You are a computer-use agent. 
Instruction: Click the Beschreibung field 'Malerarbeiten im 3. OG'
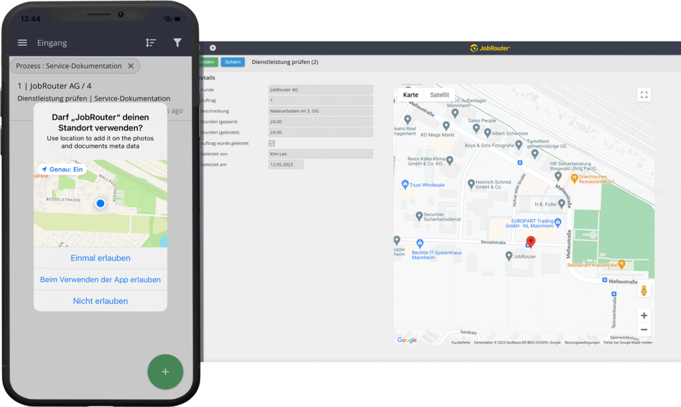point(321,111)
